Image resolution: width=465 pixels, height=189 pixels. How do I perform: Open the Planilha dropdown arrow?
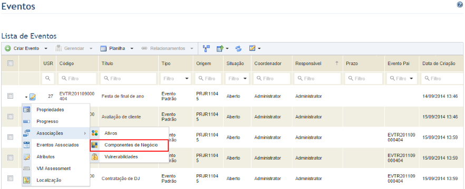(x=132, y=48)
